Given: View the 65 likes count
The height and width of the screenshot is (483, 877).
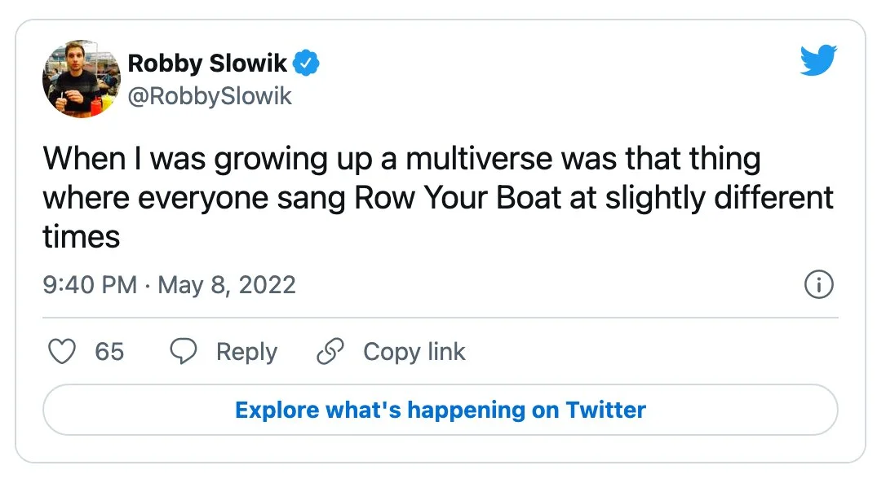Looking at the screenshot, I should click(109, 352).
